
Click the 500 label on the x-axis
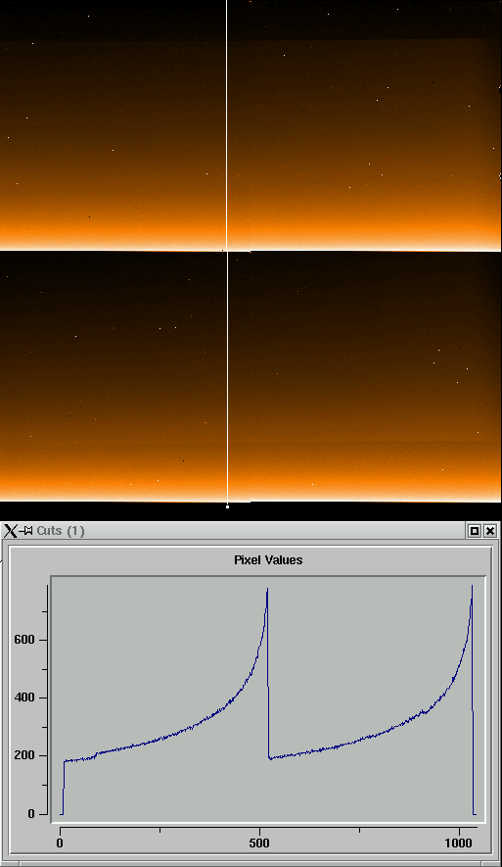coord(259,843)
